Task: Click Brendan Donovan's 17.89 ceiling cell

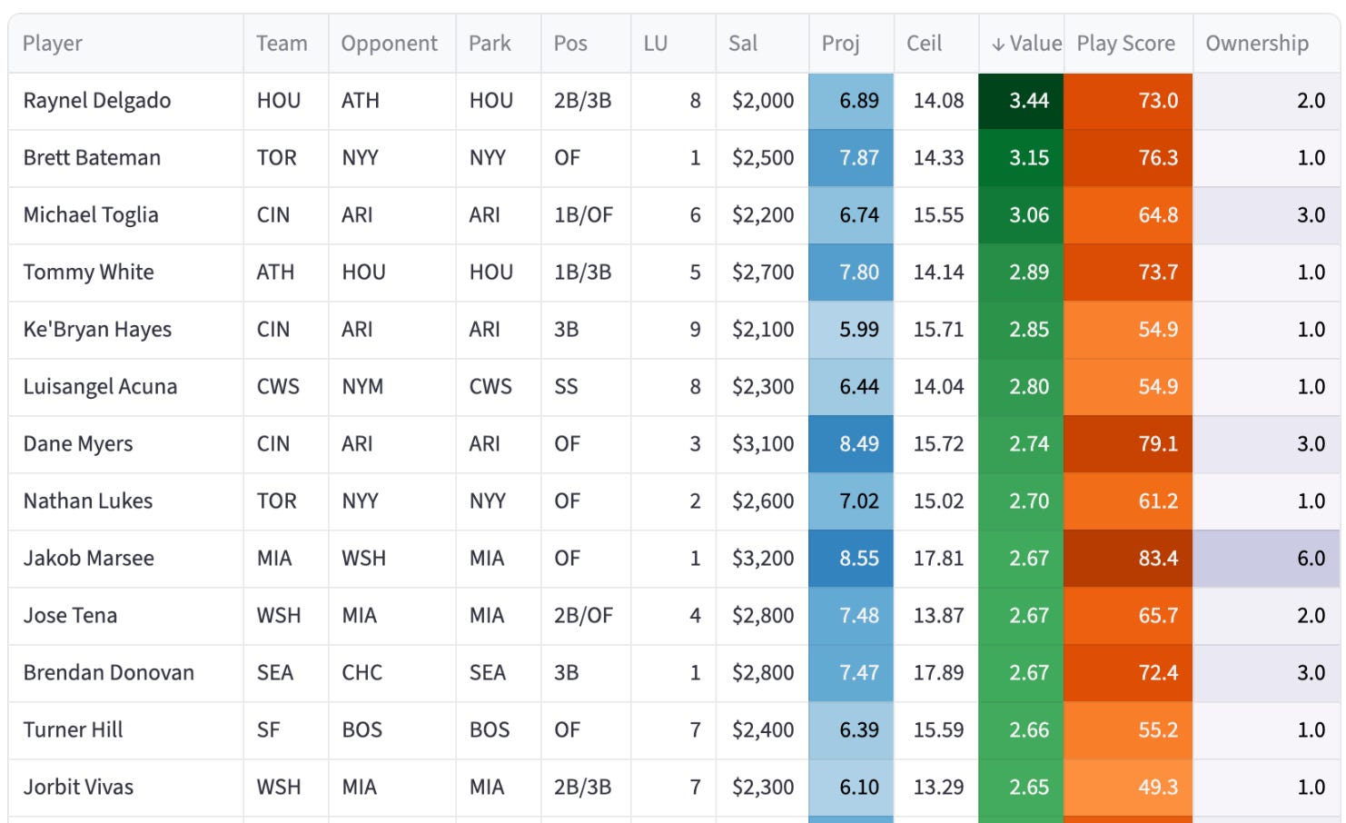Action: click(x=936, y=673)
